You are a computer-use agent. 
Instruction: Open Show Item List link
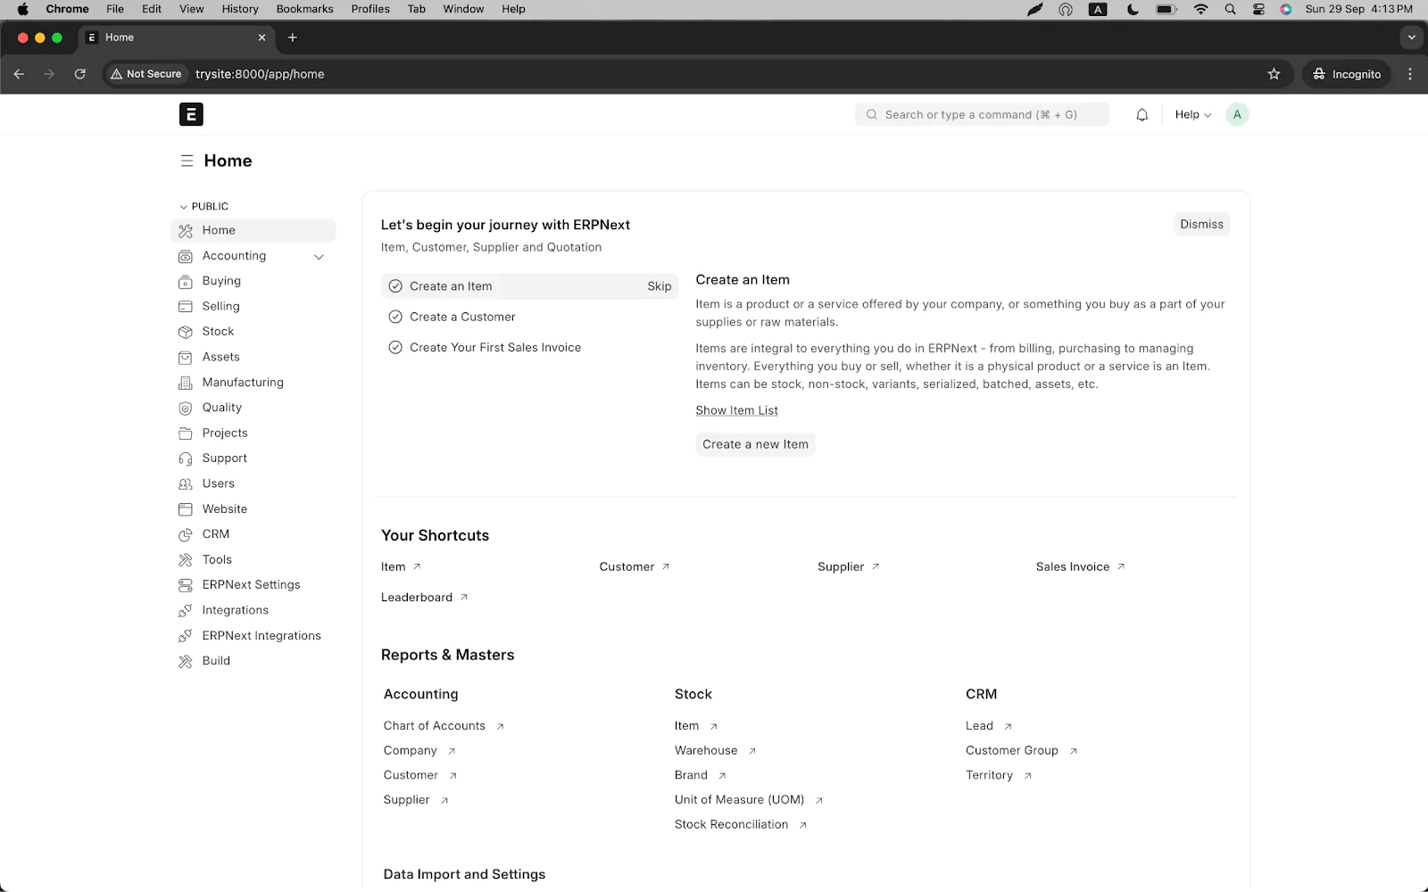click(736, 410)
